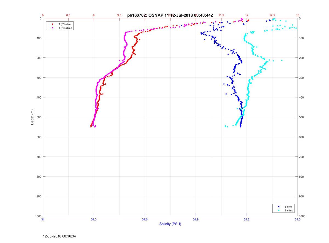The width and height of the screenshot is (329, 243).
Task: Click the red '8' temperature tick label
Action: tap(43, 15)
